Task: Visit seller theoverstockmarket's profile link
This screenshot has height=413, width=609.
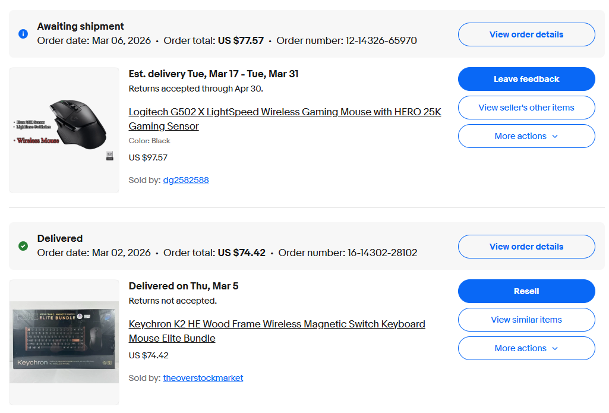Action: tap(203, 378)
